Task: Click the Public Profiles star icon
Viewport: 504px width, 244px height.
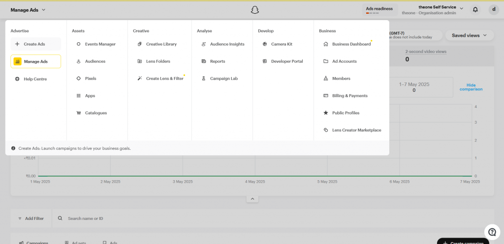Action: pyautogui.click(x=326, y=113)
